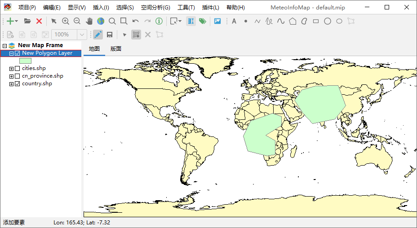Enable the cities.shp layer checkbox

point(18,68)
